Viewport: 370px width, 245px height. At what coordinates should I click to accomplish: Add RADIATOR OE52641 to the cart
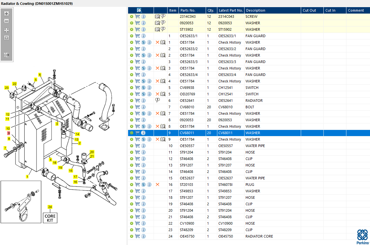[x=137, y=101]
